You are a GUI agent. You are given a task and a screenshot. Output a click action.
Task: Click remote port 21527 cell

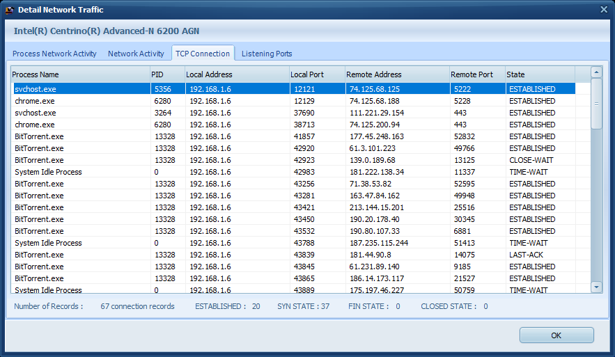pos(465,278)
